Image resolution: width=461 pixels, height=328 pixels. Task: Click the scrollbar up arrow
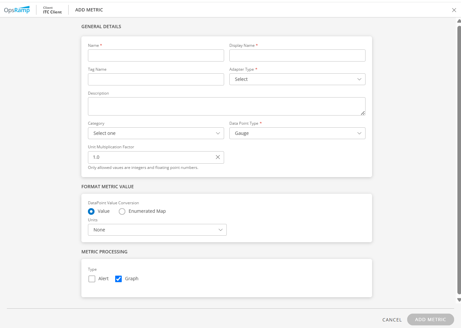(x=459, y=21)
